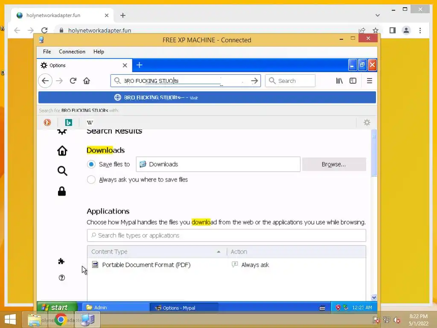This screenshot has width=437, height=328.
Task: Click host volume muted tray icon
Action: click(x=397, y=320)
